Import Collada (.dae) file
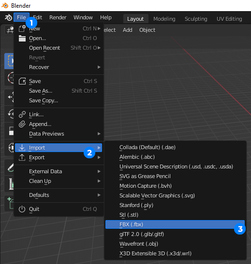Viewport: 251px width, 264px height. pos(175,147)
